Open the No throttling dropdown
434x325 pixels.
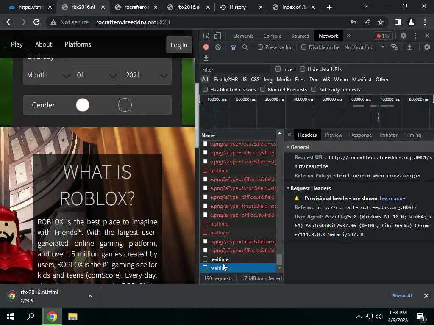[364, 47]
